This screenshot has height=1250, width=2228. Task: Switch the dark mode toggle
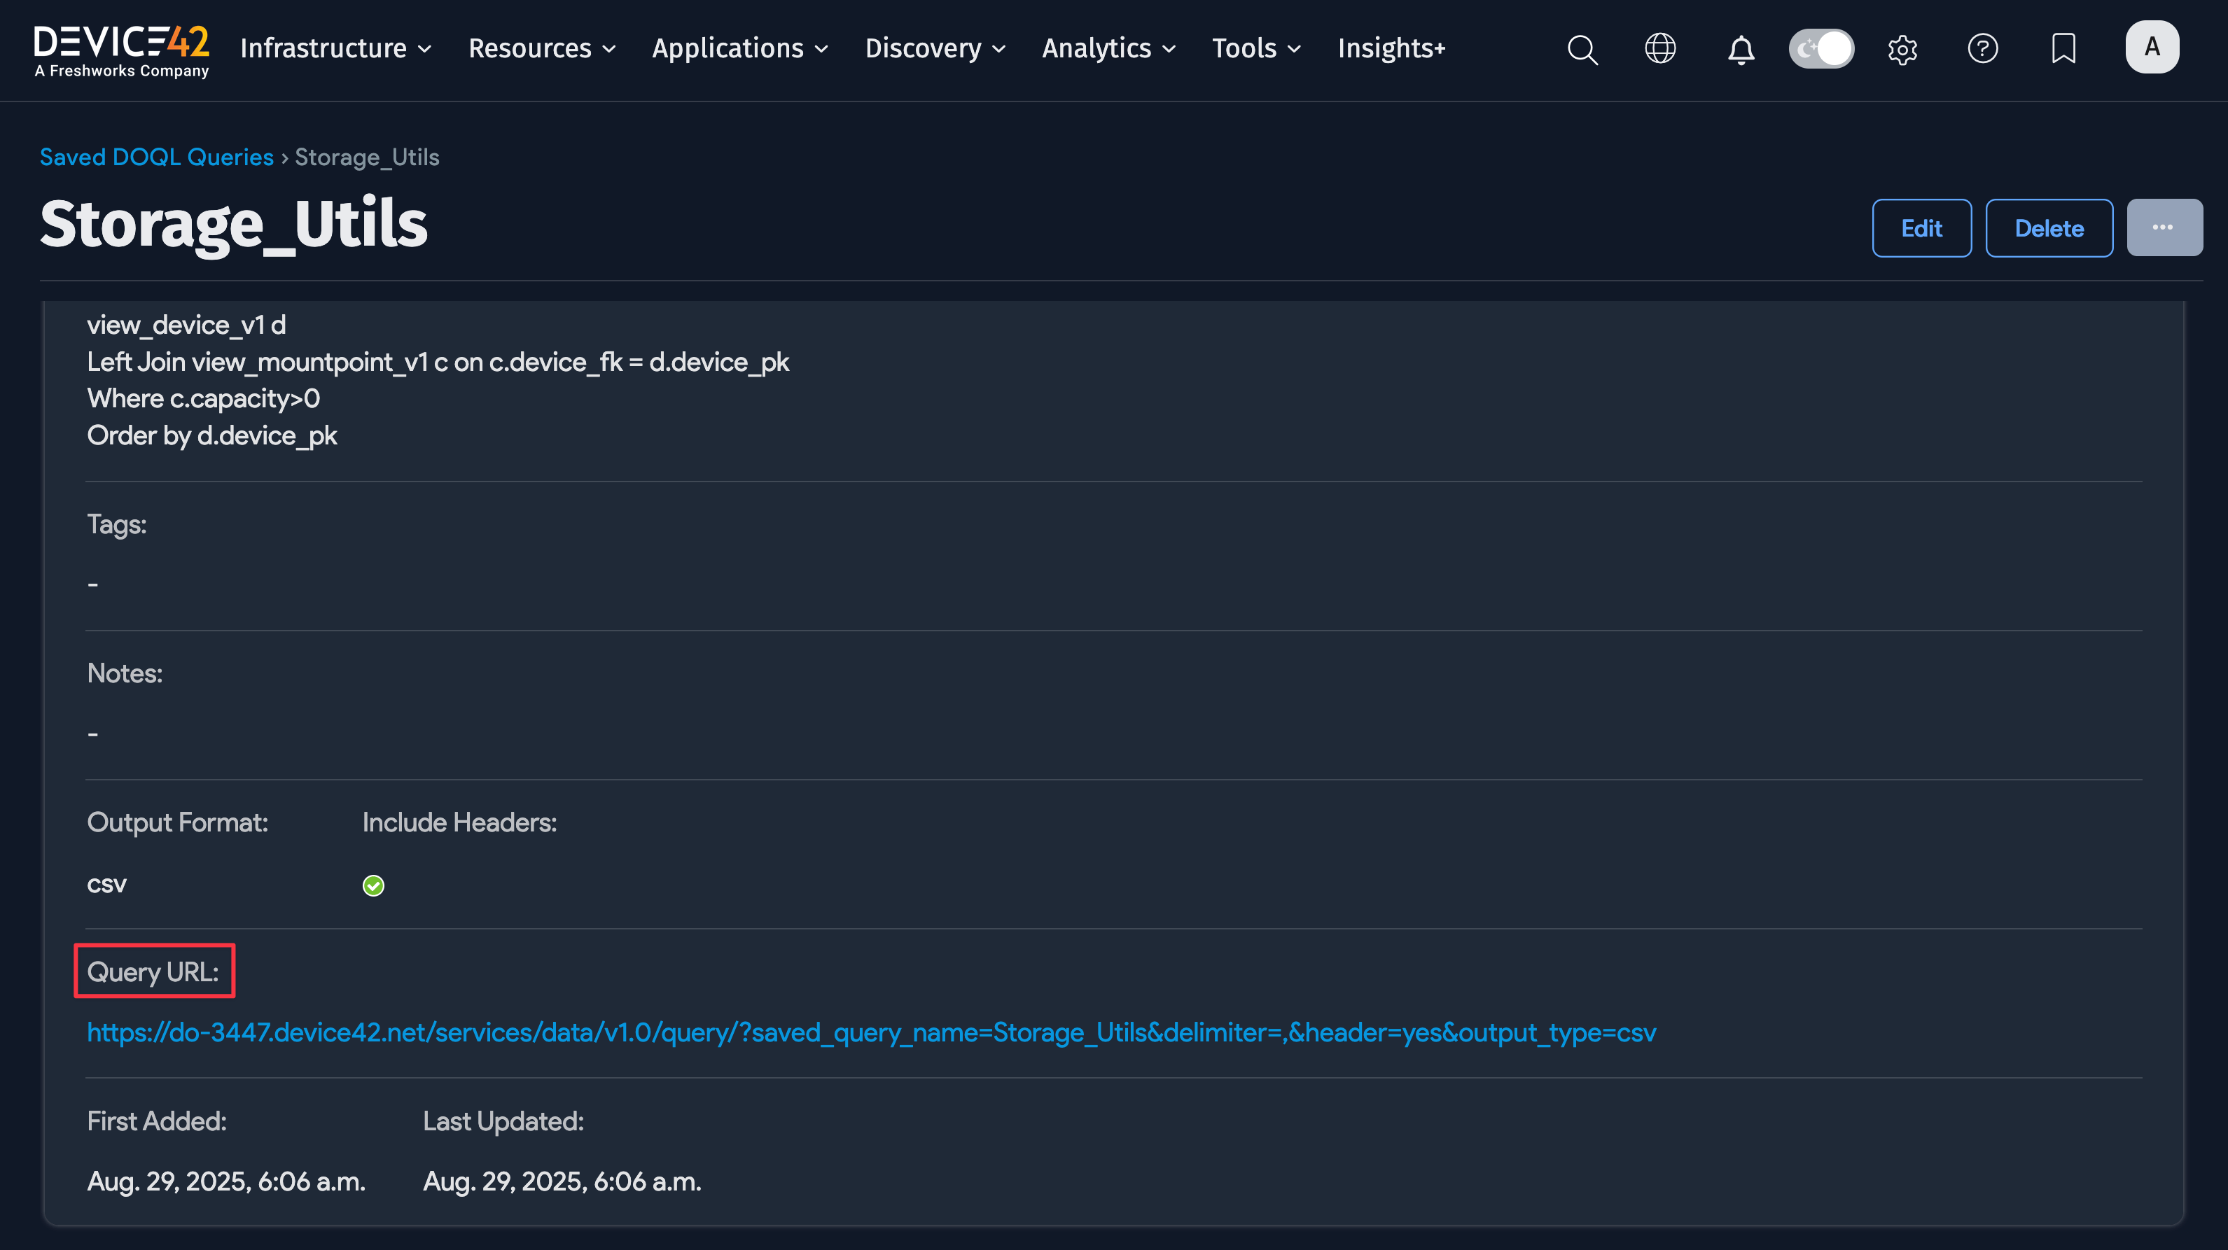1821,49
